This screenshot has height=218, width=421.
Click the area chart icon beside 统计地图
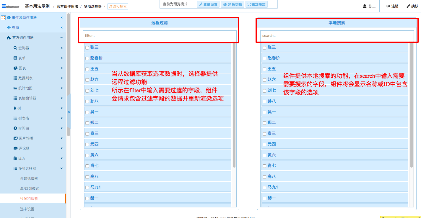click(15, 88)
